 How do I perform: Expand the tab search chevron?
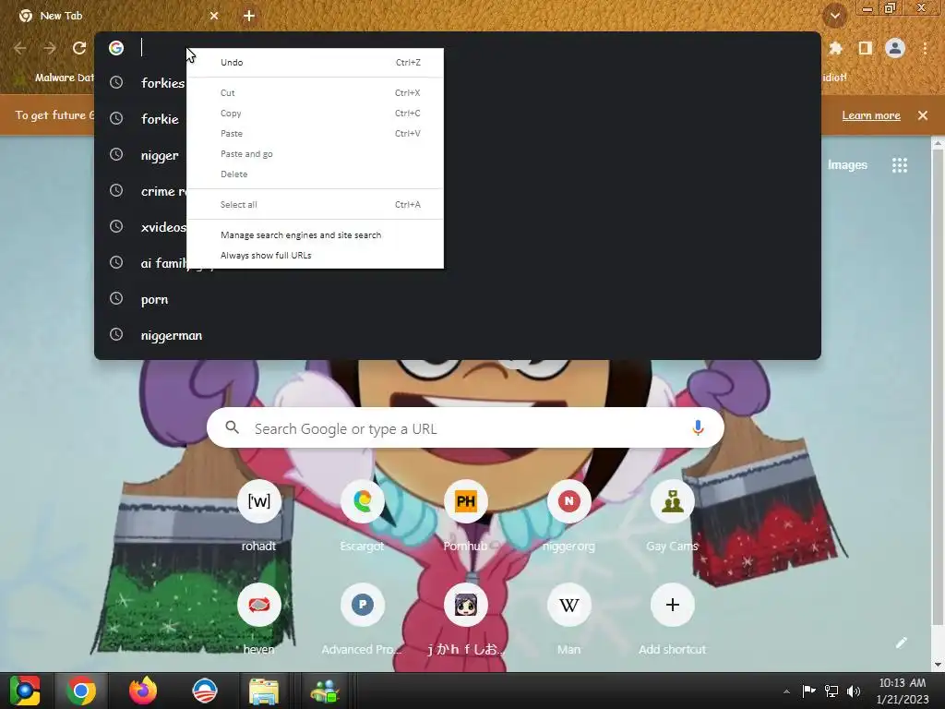[x=835, y=16]
